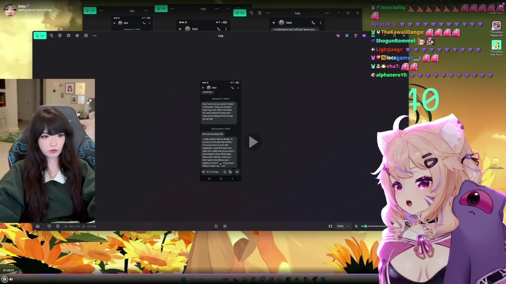506x284 pixels.
Task: Click the Emiru streamer name
Action: pos(22,6)
